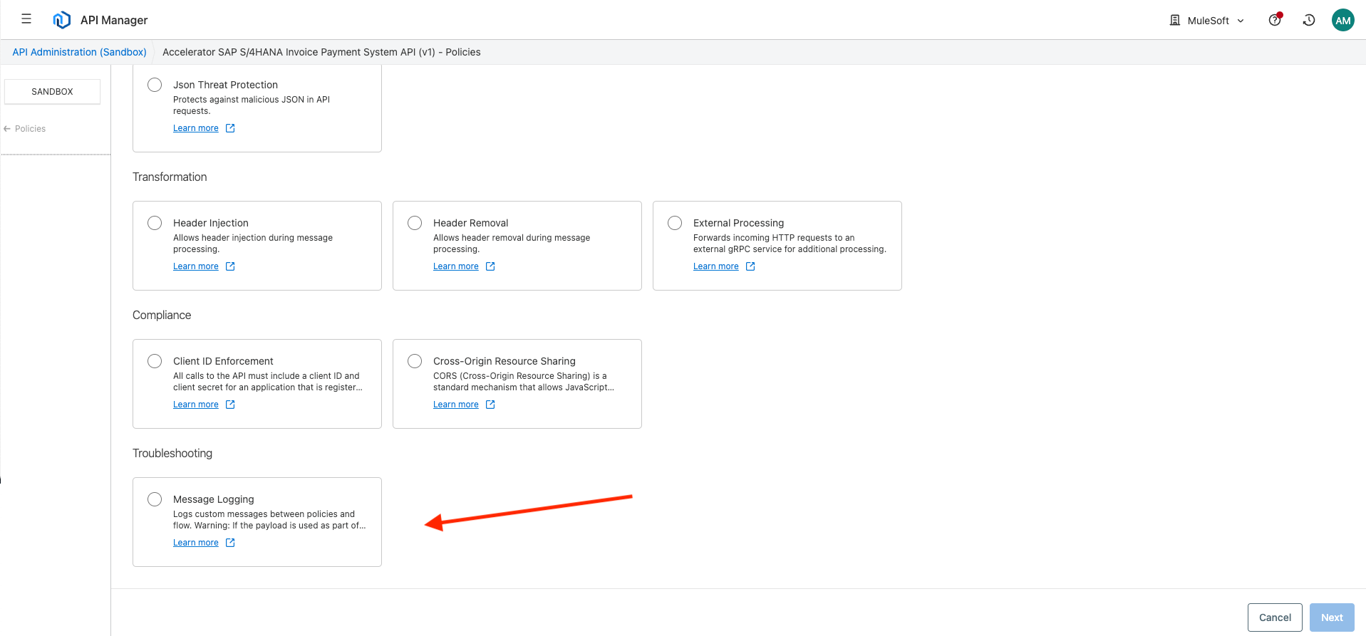
Task: Expand the MuleSoft organization dropdown
Action: 1208,21
